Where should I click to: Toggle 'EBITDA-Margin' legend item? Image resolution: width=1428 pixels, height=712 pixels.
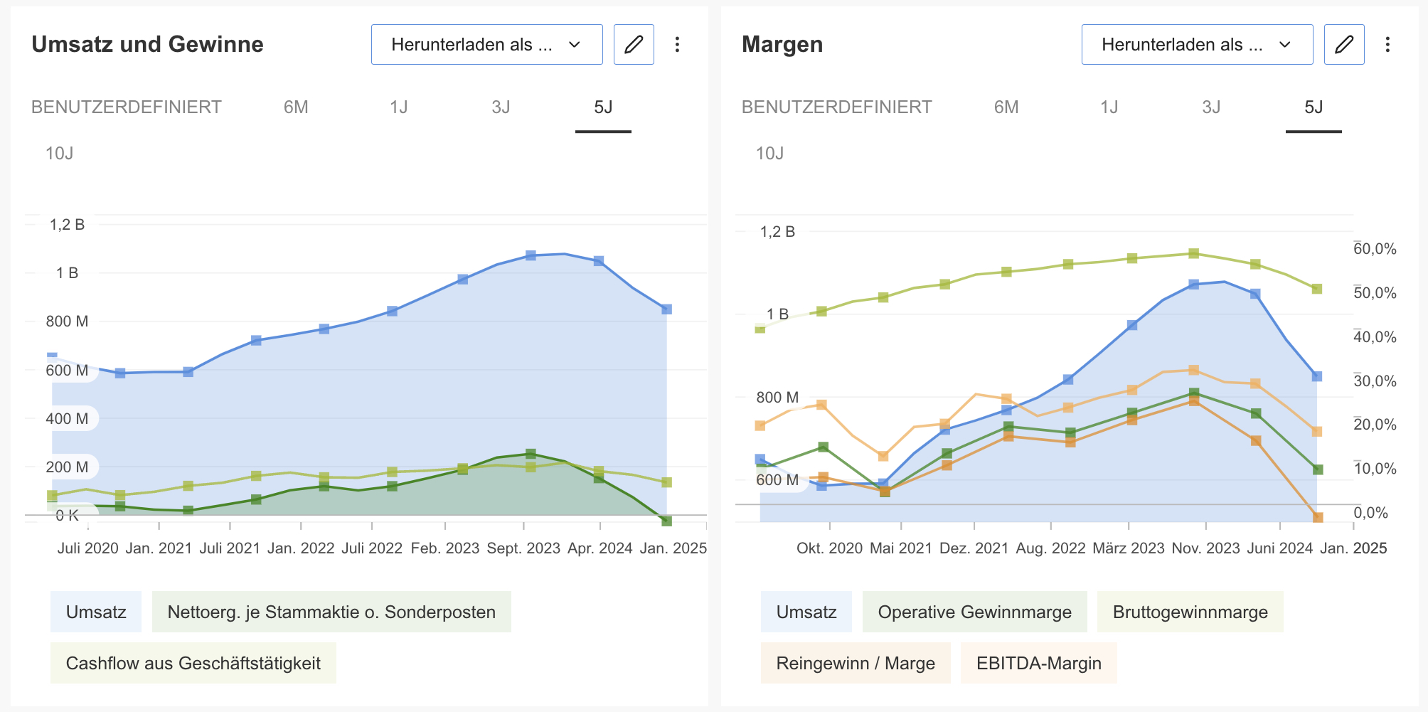[x=1039, y=663]
